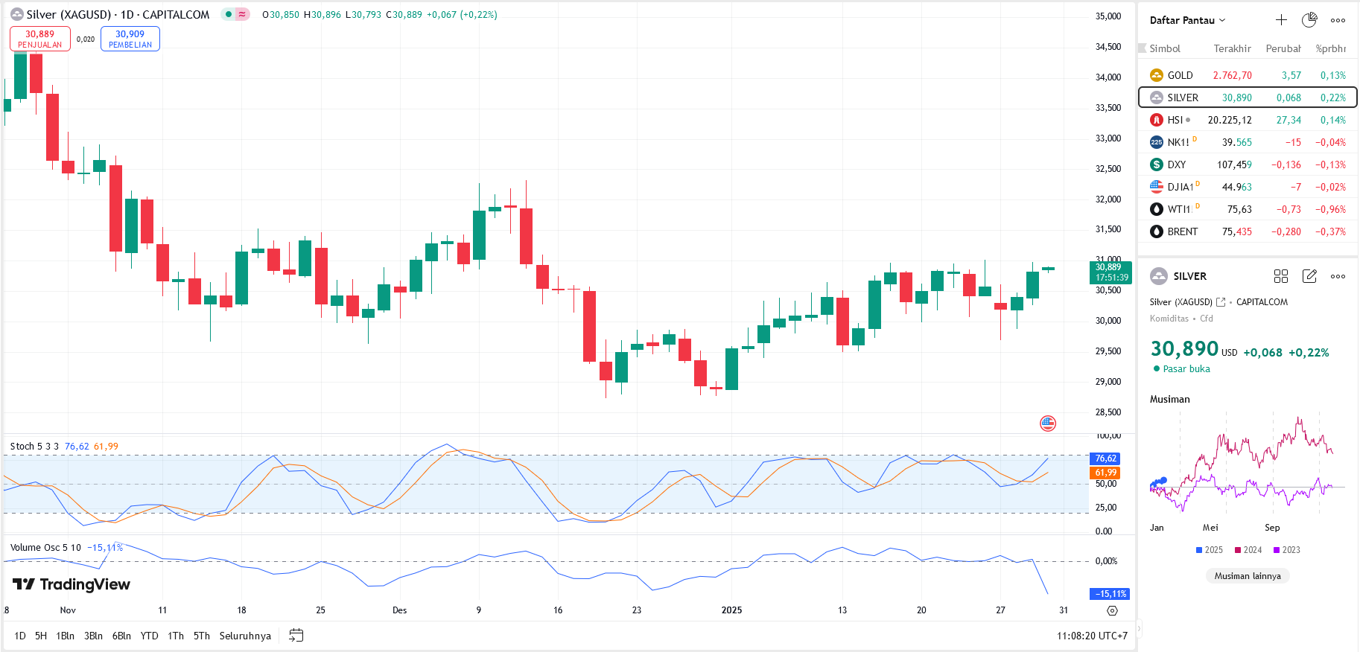Click the Musiman lainnya button
This screenshot has width=1360, height=652.
pos(1247,576)
